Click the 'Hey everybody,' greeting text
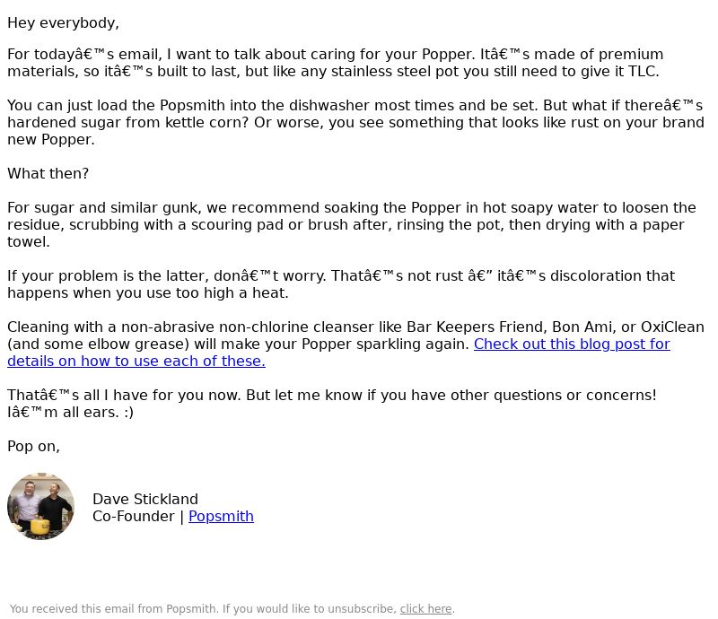 click(63, 23)
